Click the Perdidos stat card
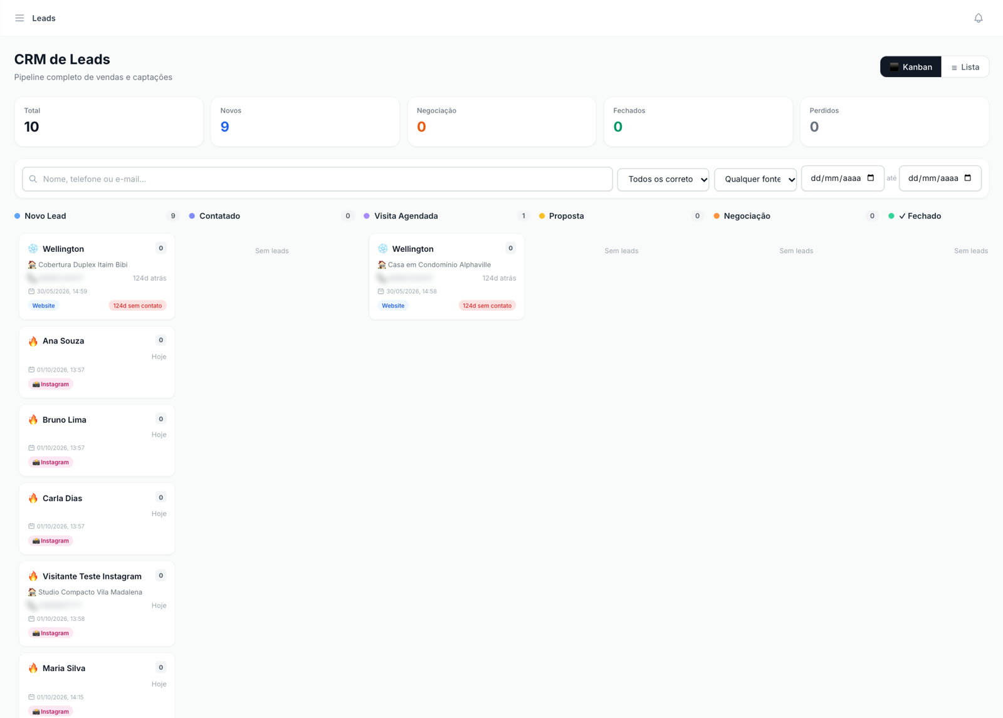1003x718 pixels. point(894,122)
